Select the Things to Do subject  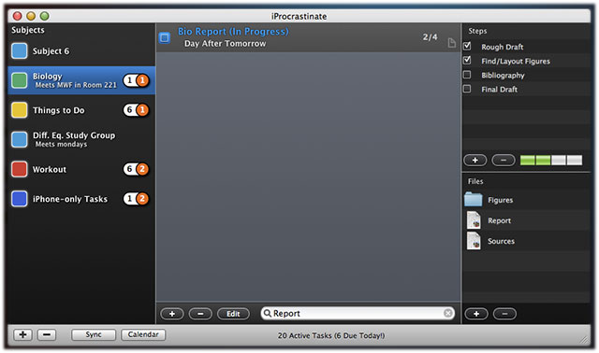(x=81, y=110)
